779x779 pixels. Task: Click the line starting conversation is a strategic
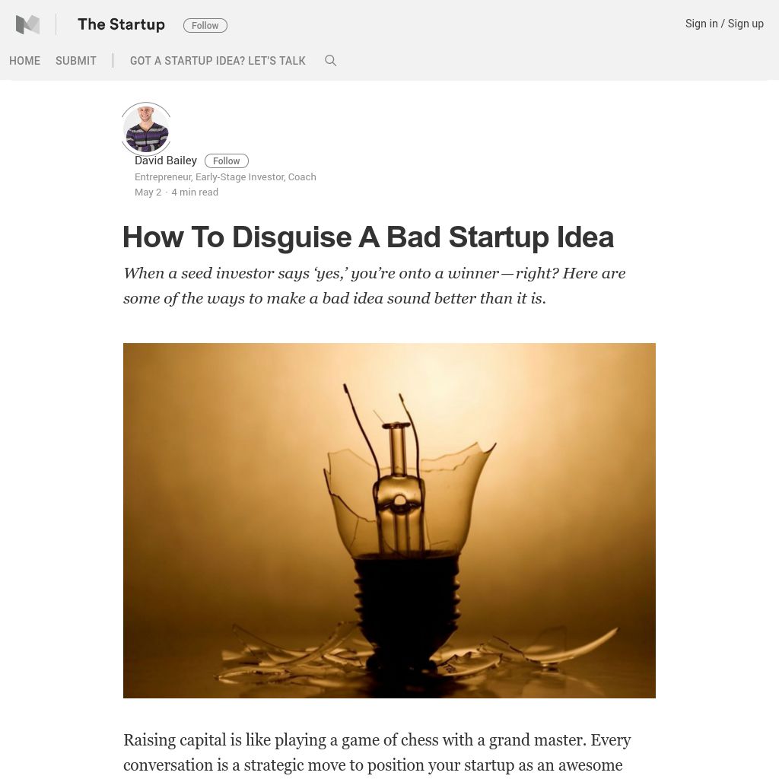(373, 765)
